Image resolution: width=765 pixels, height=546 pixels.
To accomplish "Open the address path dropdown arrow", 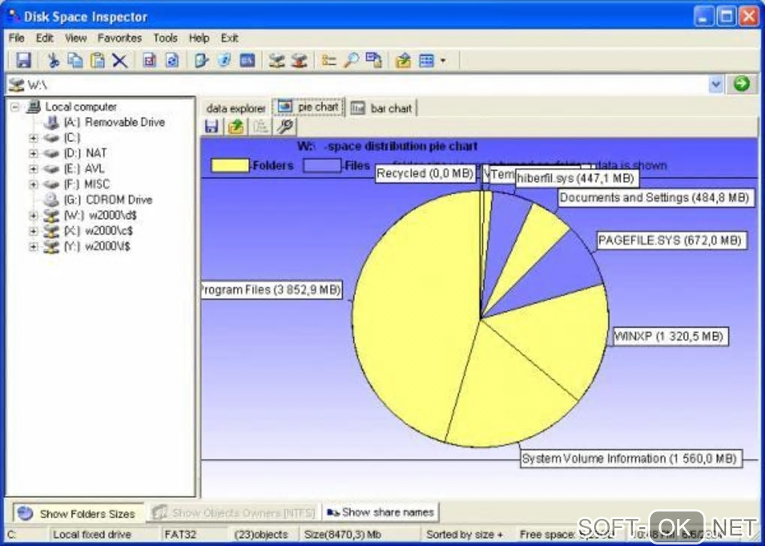I will coord(715,85).
